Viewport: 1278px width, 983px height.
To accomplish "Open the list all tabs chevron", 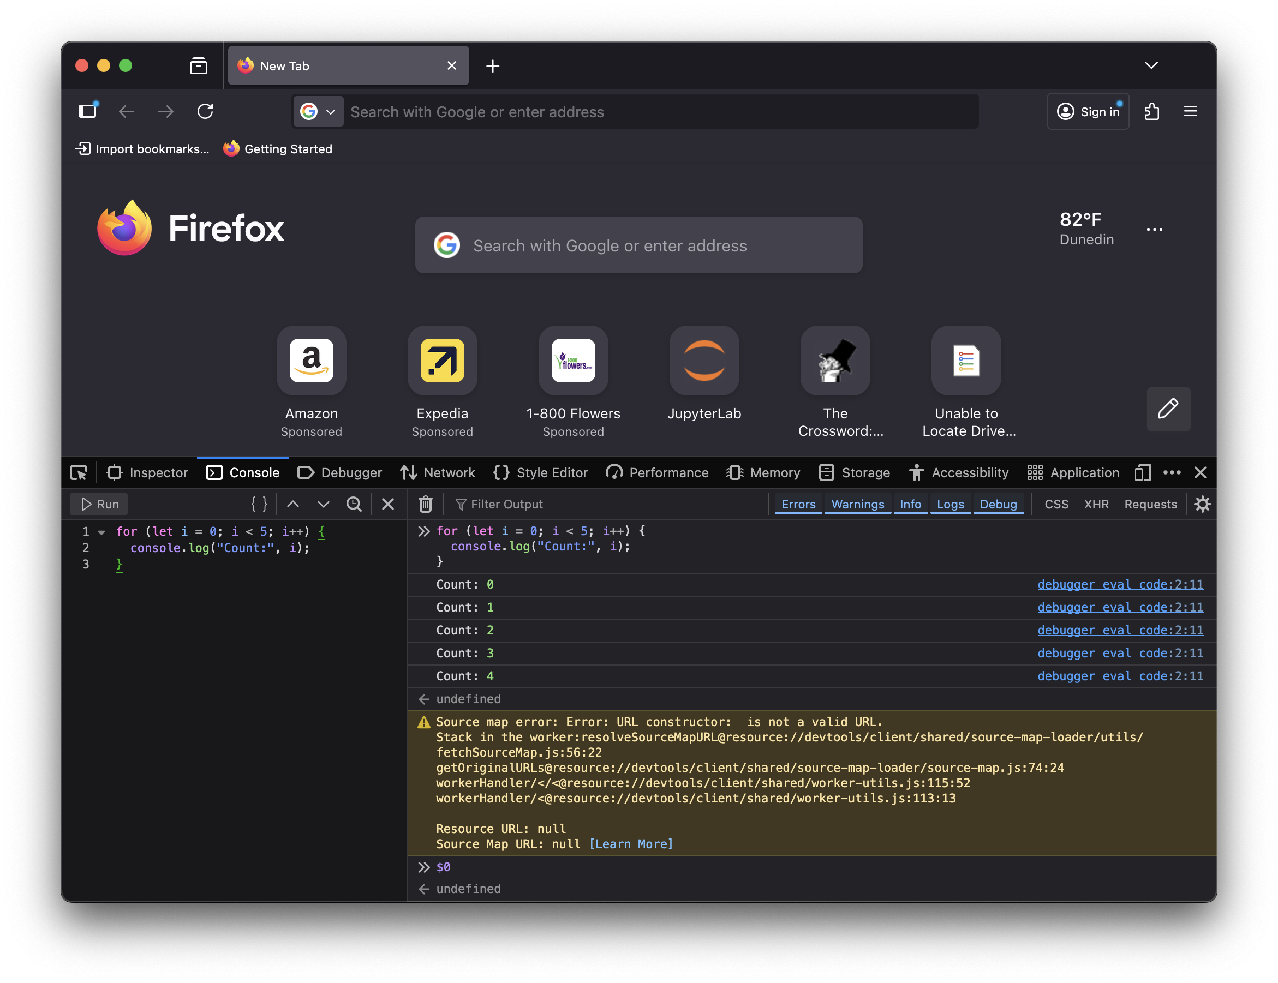I will 1151,65.
